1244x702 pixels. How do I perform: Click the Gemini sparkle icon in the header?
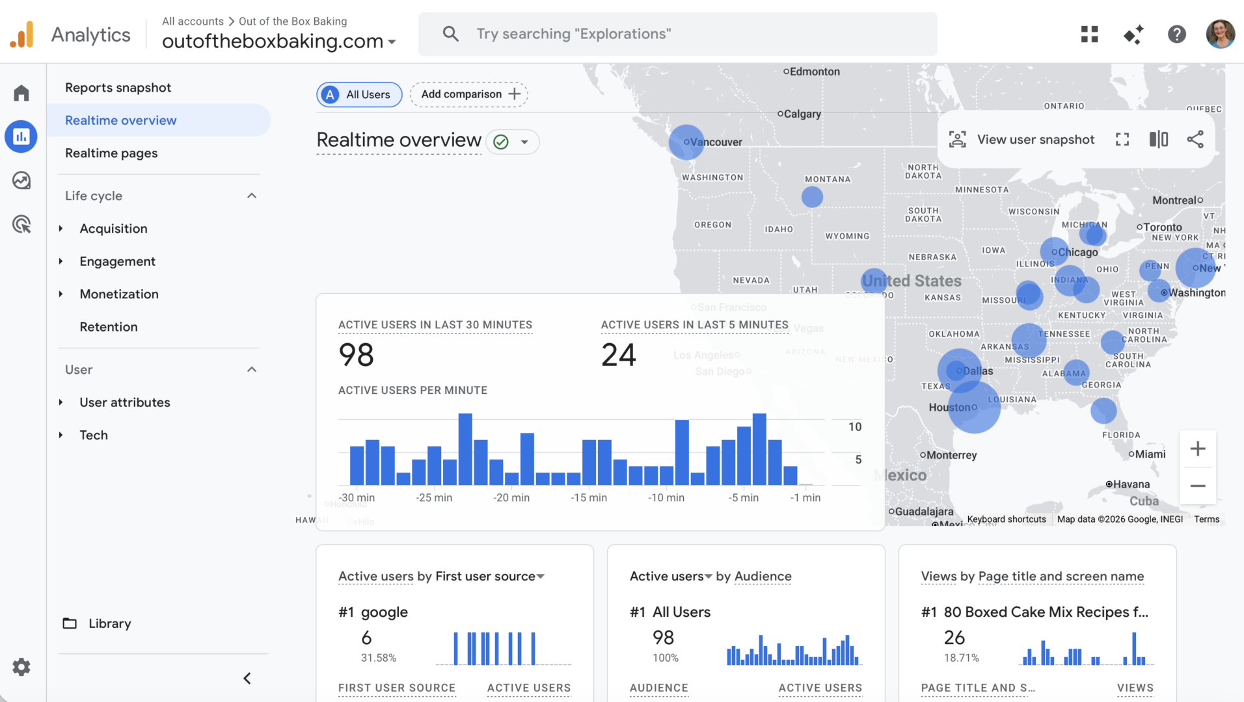[1133, 34]
